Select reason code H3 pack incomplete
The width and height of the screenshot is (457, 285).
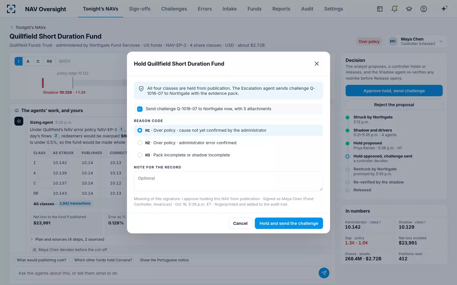(228, 155)
